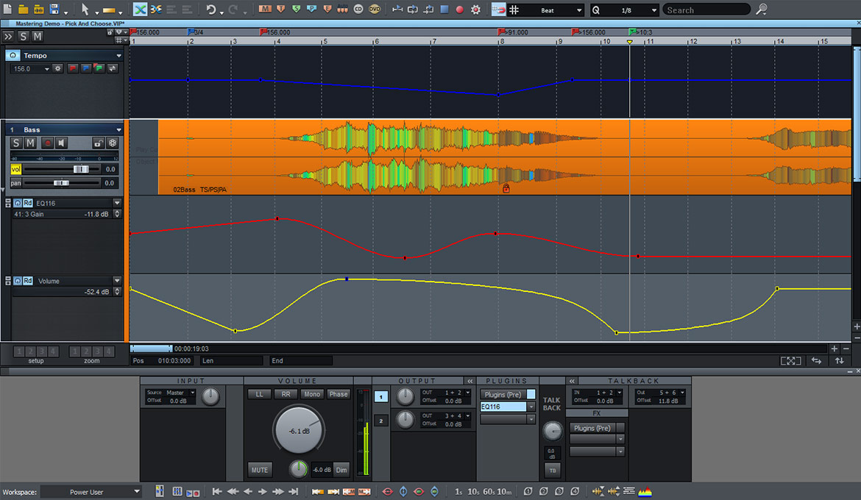Open the Power User workspace selector
The image size is (861, 500).
91,491
